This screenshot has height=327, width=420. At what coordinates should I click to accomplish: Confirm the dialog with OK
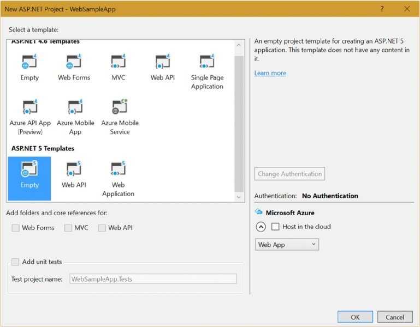[x=355, y=317]
